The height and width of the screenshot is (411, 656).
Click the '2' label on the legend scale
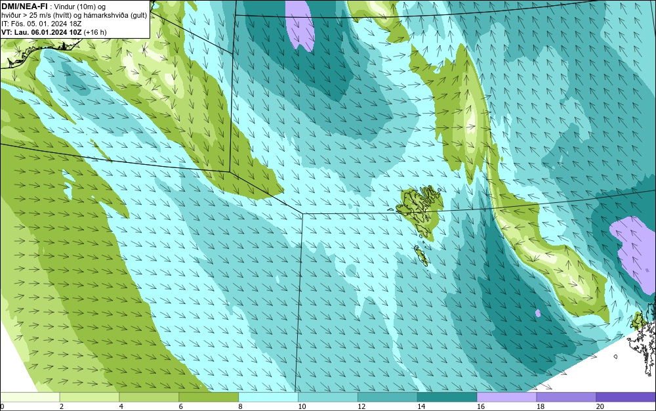click(x=62, y=406)
